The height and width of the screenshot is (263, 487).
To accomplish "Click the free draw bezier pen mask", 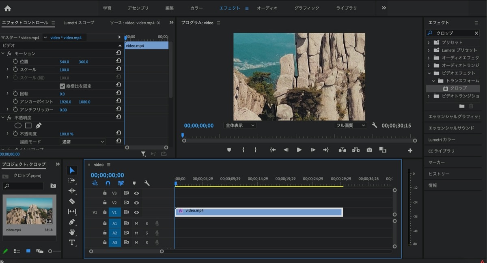I will 39,126.
